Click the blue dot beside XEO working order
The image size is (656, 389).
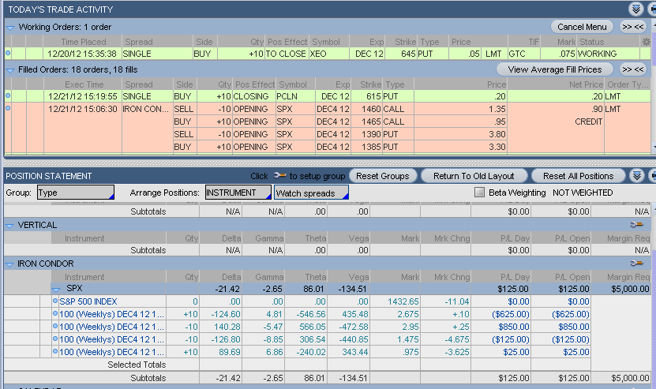point(9,54)
